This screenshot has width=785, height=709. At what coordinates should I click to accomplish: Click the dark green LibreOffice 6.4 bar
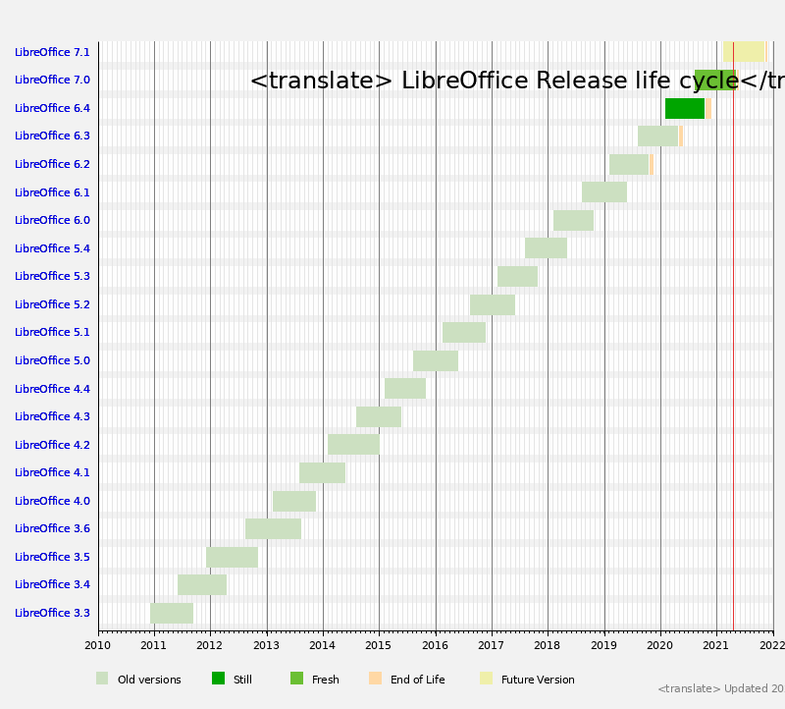(x=684, y=108)
